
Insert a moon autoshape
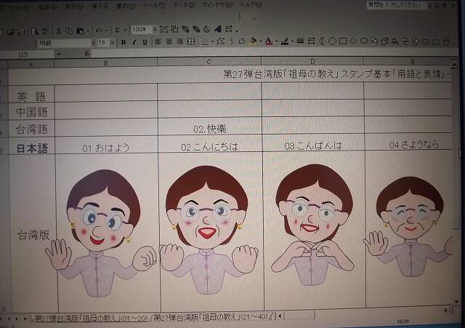[x=322, y=41]
